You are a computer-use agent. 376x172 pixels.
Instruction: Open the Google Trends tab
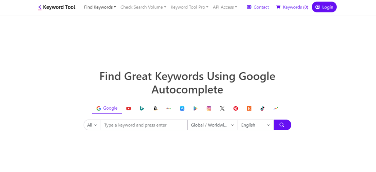(x=276, y=109)
